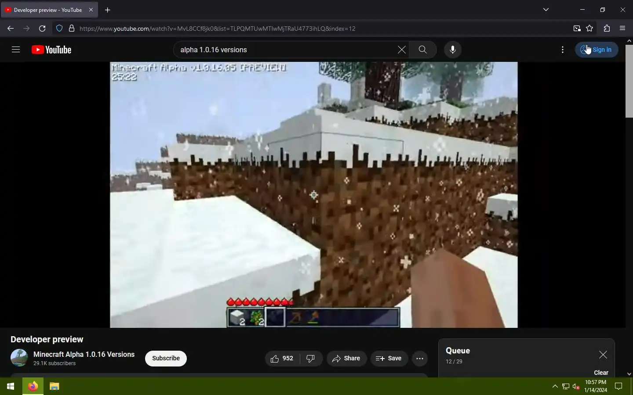The height and width of the screenshot is (395, 633).
Task: Click the 'Developer preview' video title
Action: click(x=47, y=339)
